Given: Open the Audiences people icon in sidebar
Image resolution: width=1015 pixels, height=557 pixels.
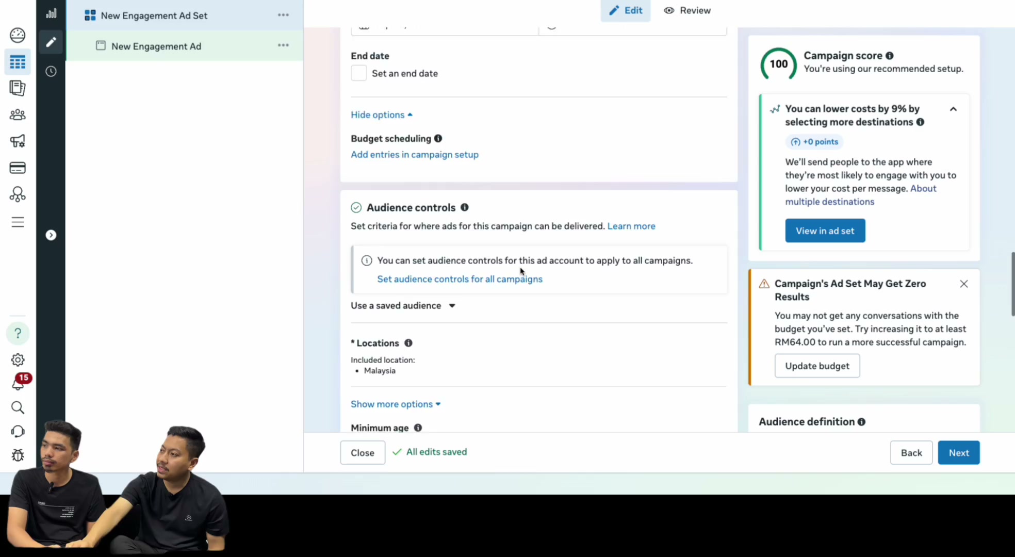Looking at the screenshot, I should (x=18, y=114).
